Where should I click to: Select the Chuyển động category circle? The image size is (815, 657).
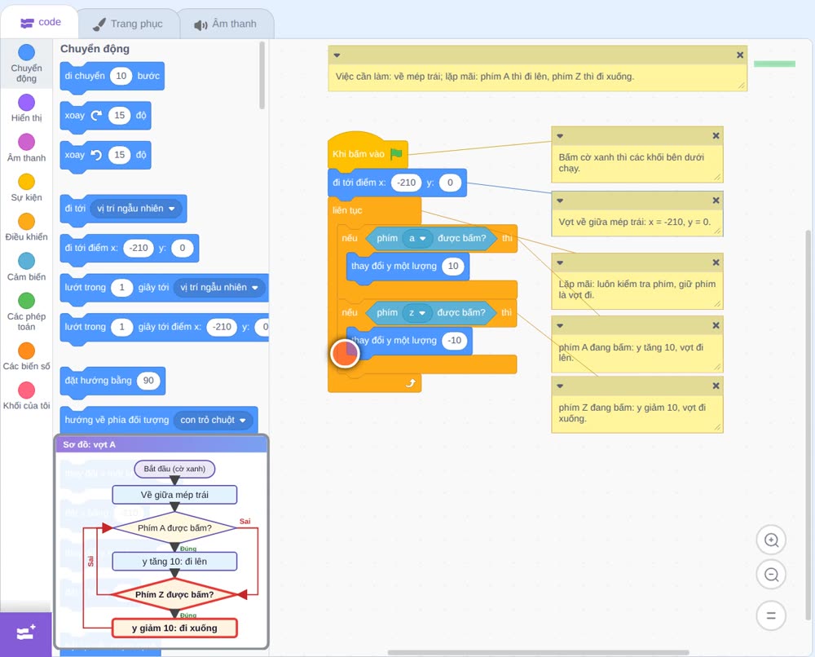(x=27, y=52)
